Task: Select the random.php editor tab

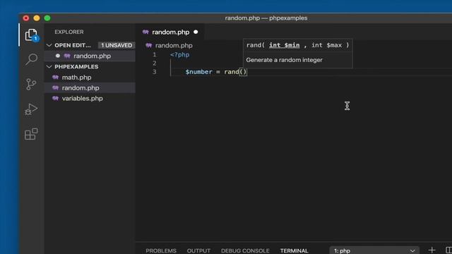Action: (x=170, y=32)
